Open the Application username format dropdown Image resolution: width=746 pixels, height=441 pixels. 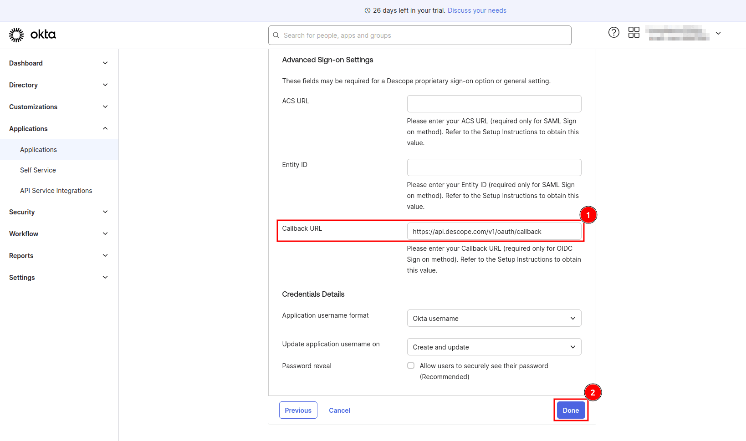(x=494, y=318)
